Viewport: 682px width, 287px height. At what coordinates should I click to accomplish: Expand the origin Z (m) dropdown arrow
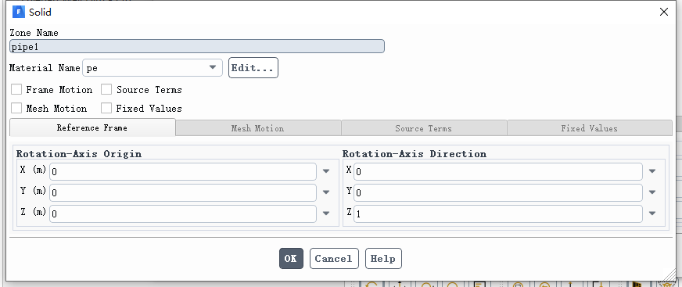coord(326,213)
